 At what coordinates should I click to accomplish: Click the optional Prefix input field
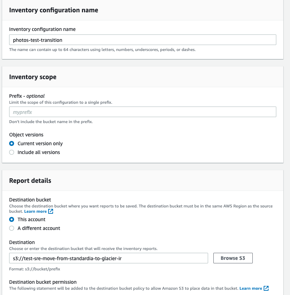[x=142, y=111]
